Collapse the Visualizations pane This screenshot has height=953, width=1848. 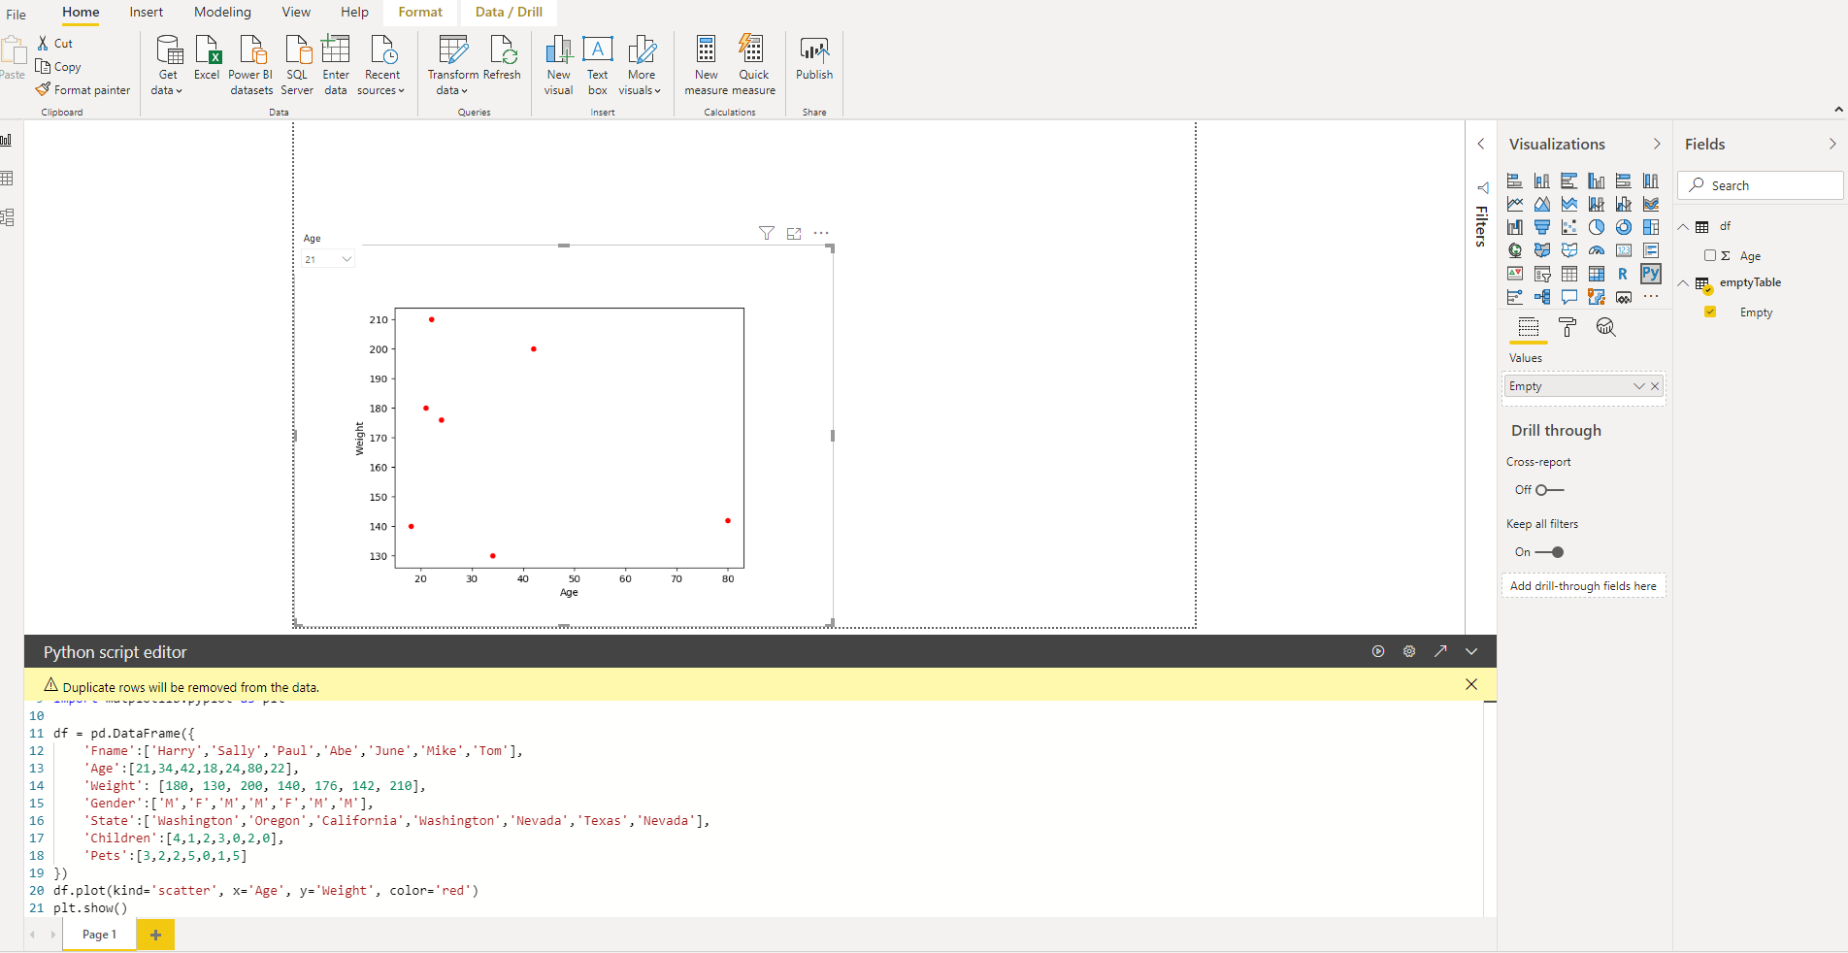1656,144
